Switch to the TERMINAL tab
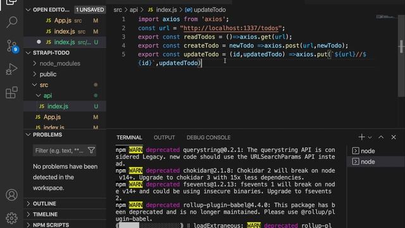 (129, 137)
